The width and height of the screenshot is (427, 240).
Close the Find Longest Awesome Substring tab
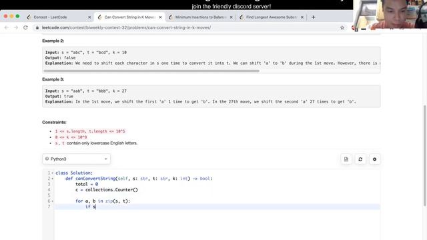[302, 17]
